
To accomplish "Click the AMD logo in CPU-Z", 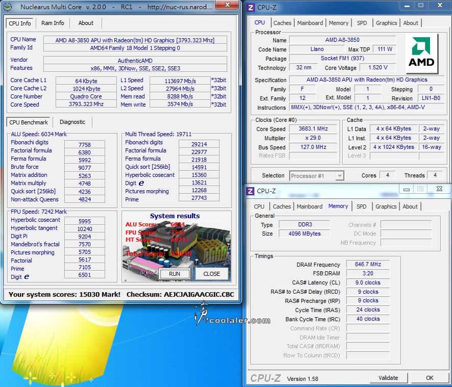I will tap(421, 53).
